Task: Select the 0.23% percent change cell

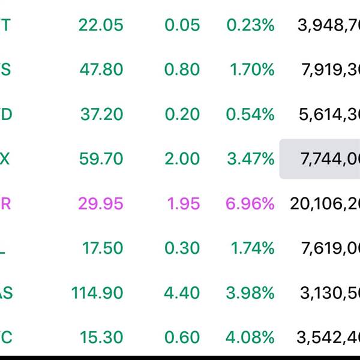Action: 250,25
